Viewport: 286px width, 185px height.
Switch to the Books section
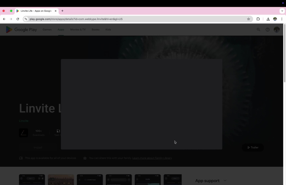(x=96, y=29)
